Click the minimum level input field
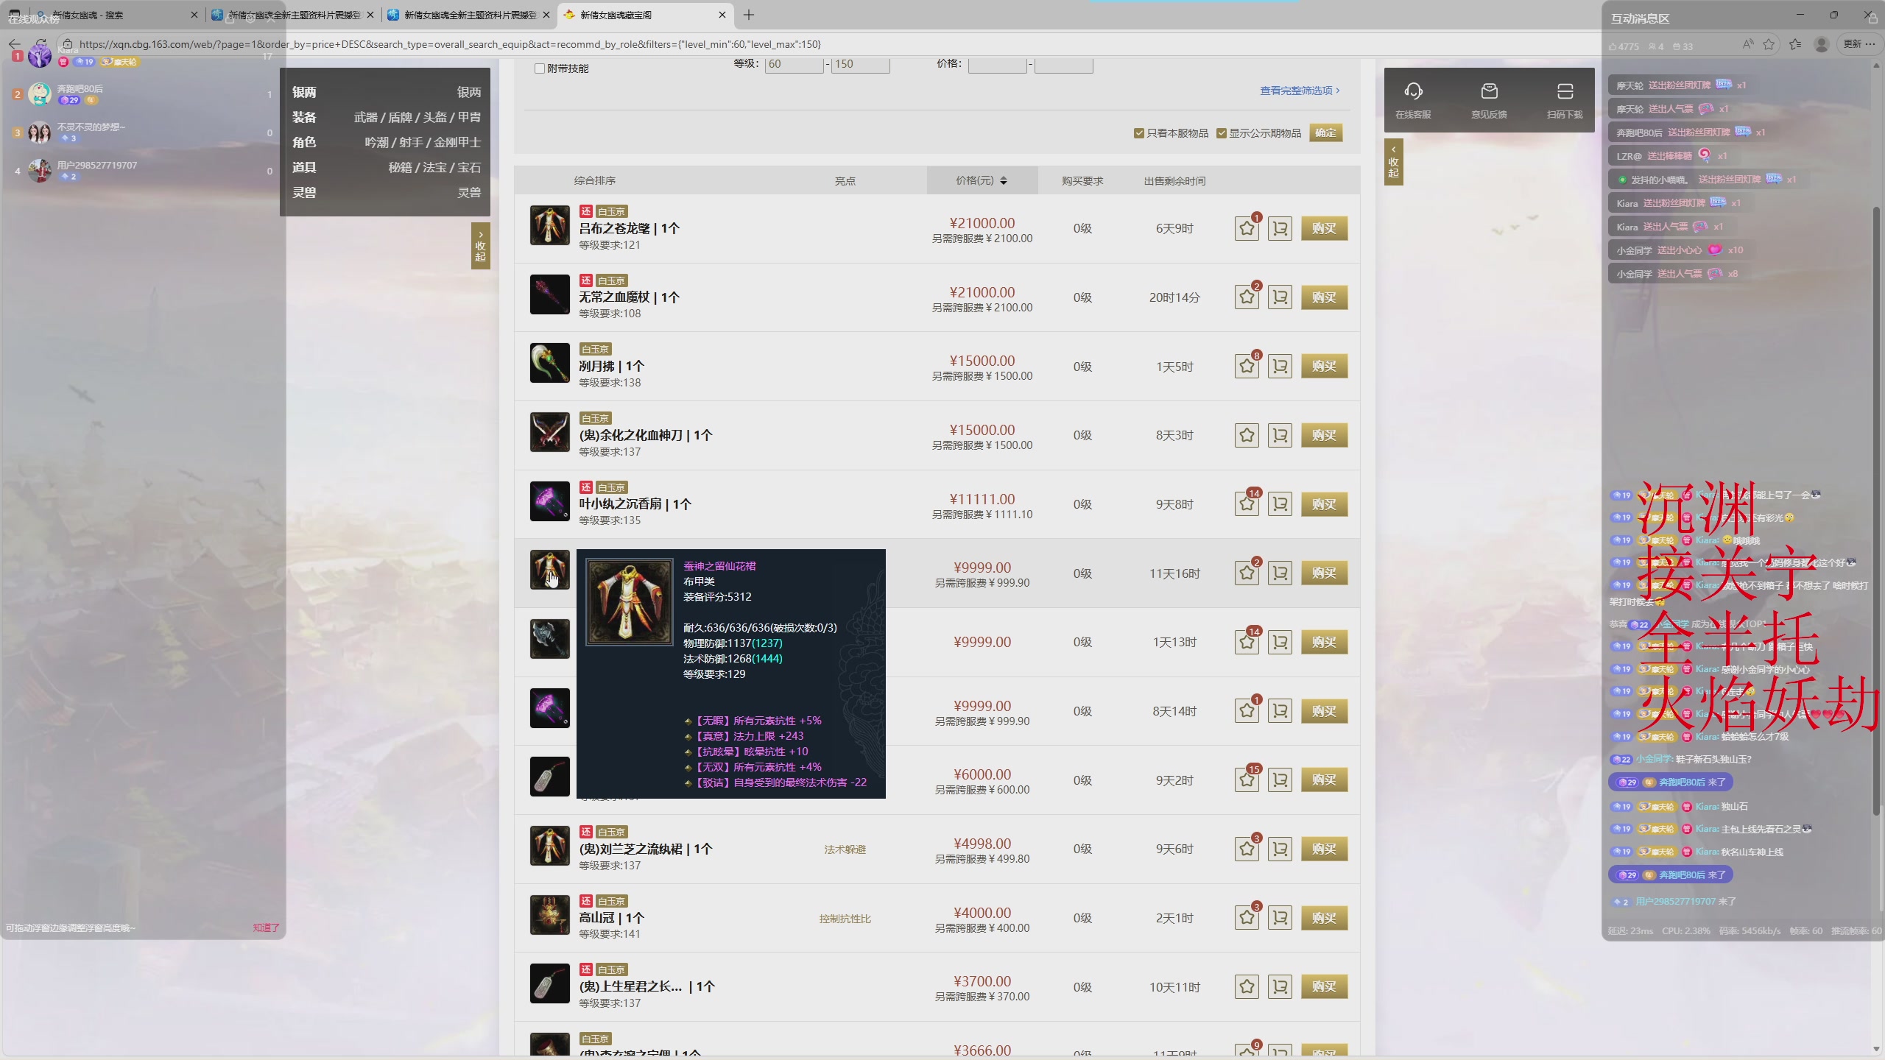This screenshot has height=1060, width=1885. pos(793,65)
